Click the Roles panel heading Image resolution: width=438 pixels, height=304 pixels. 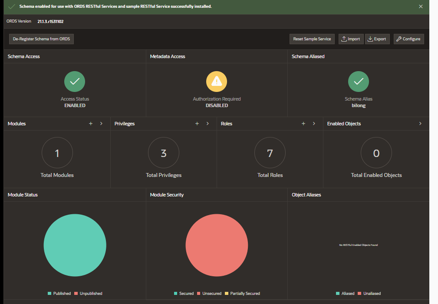tap(227, 124)
